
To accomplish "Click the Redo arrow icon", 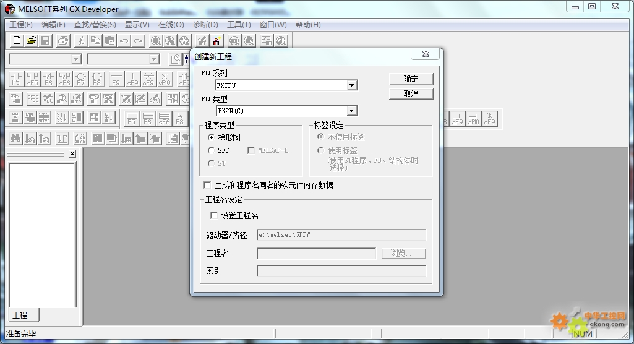I will point(139,40).
